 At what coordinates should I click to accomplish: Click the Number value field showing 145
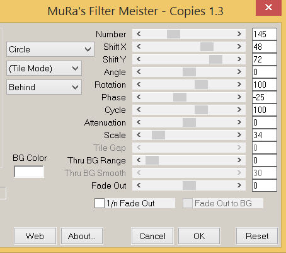pos(265,34)
